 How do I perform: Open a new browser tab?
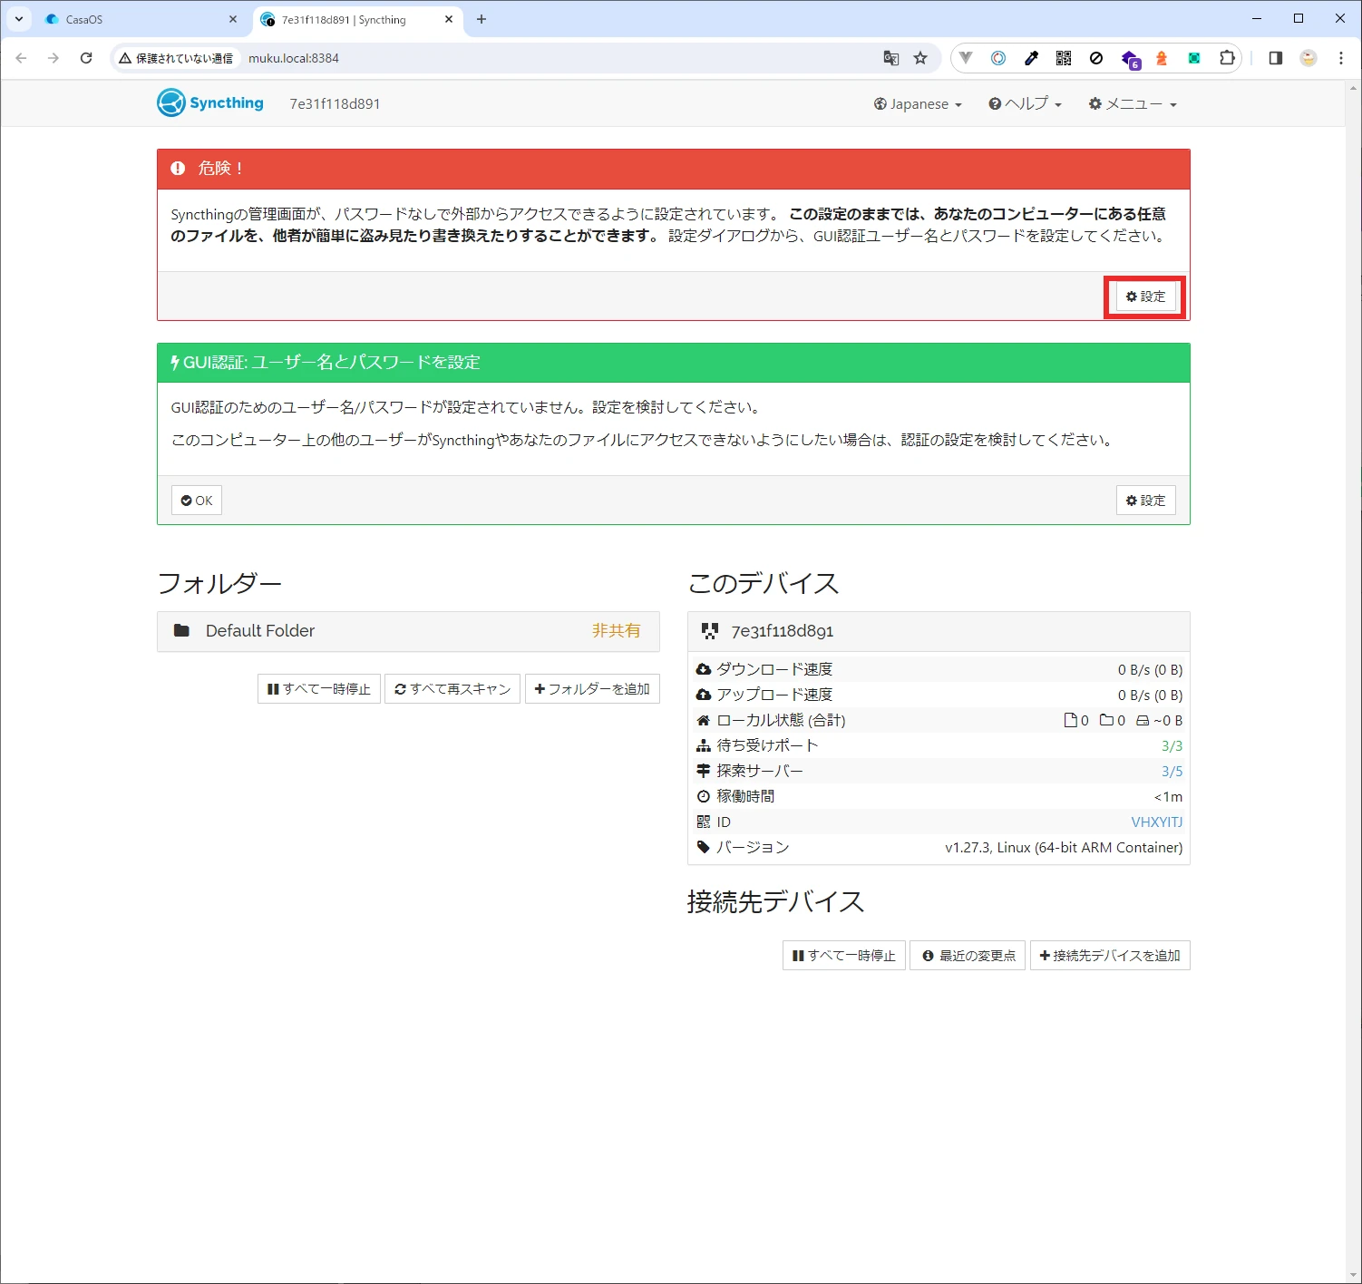(x=482, y=19)
